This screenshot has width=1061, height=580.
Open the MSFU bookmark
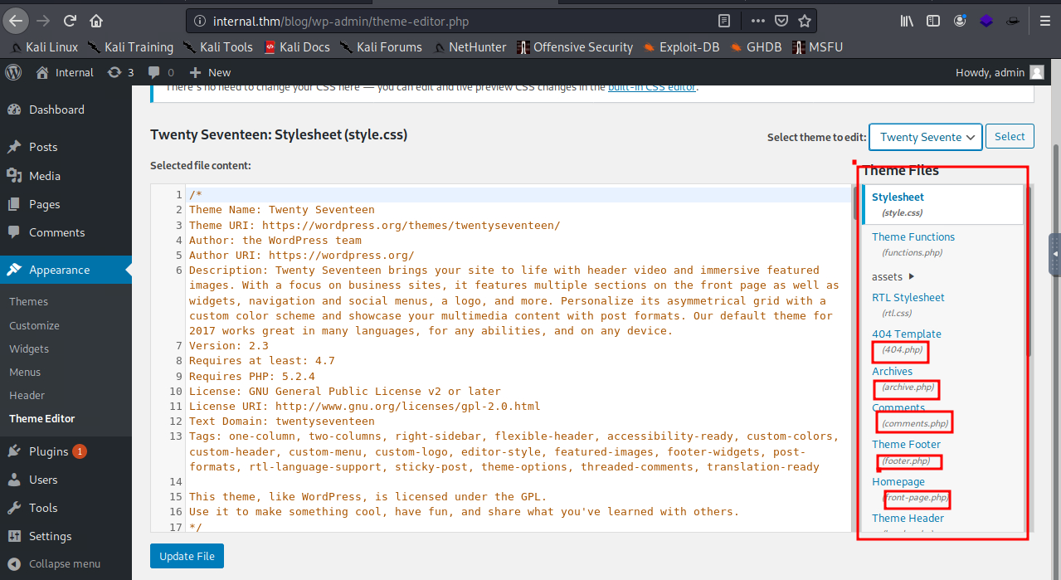click(x=818, y=47)
